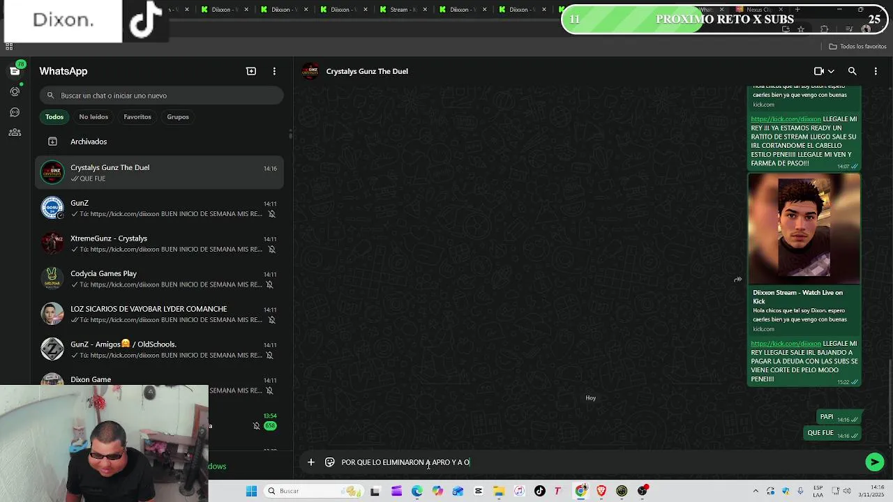This screenshot has width=893, height=502.
Task: Open the XtremeGunz - Crystalys chat
Action: click(160, 243)
